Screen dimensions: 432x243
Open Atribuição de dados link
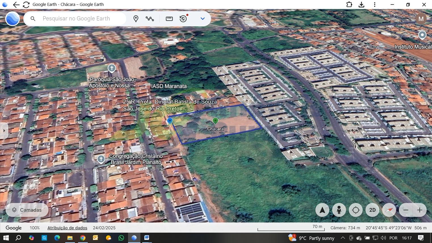pos(67,228)
